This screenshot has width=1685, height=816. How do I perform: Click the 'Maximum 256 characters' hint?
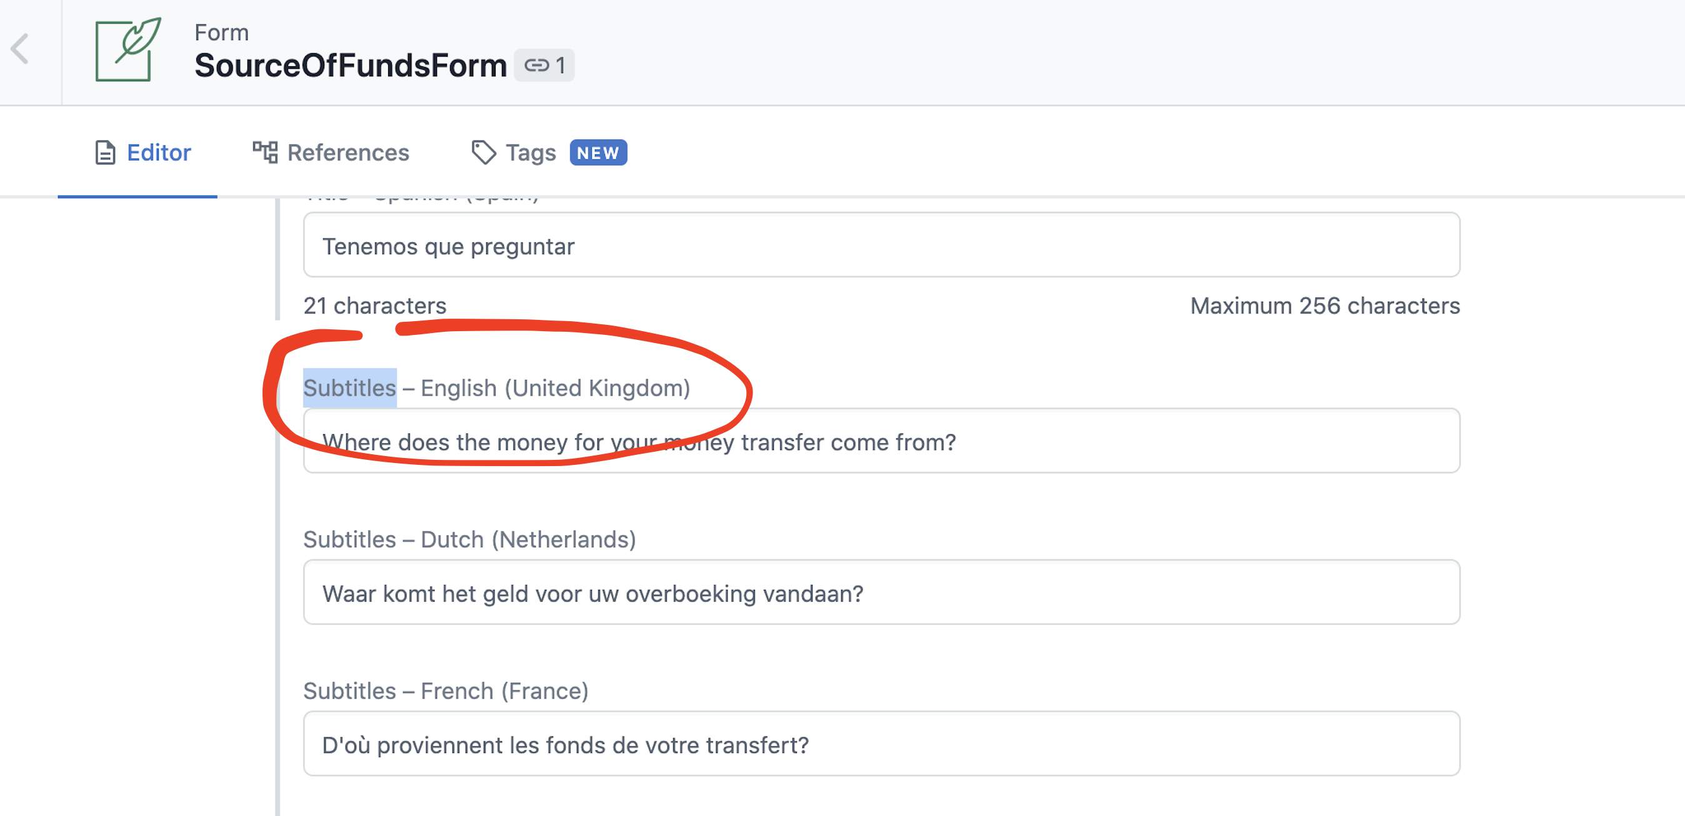pyautogui.click(x=1324, y=306)
